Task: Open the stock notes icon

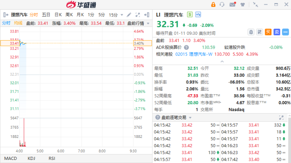Action: pyautogui.click(x=259, y=32)
